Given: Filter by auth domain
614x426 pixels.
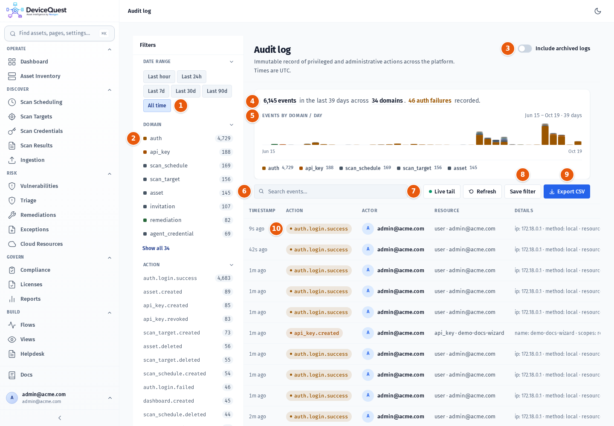Looking at the screenshot, I should click(x=188, y=138).
